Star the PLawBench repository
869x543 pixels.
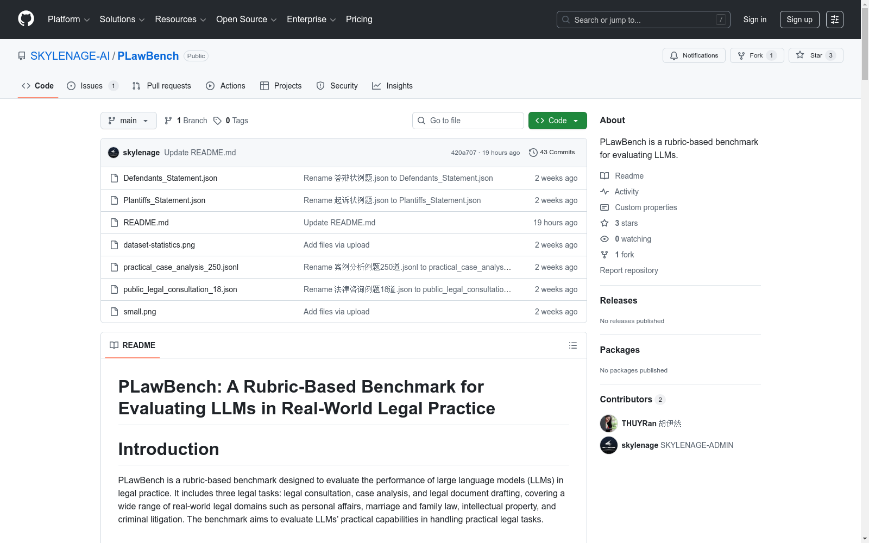815,55
